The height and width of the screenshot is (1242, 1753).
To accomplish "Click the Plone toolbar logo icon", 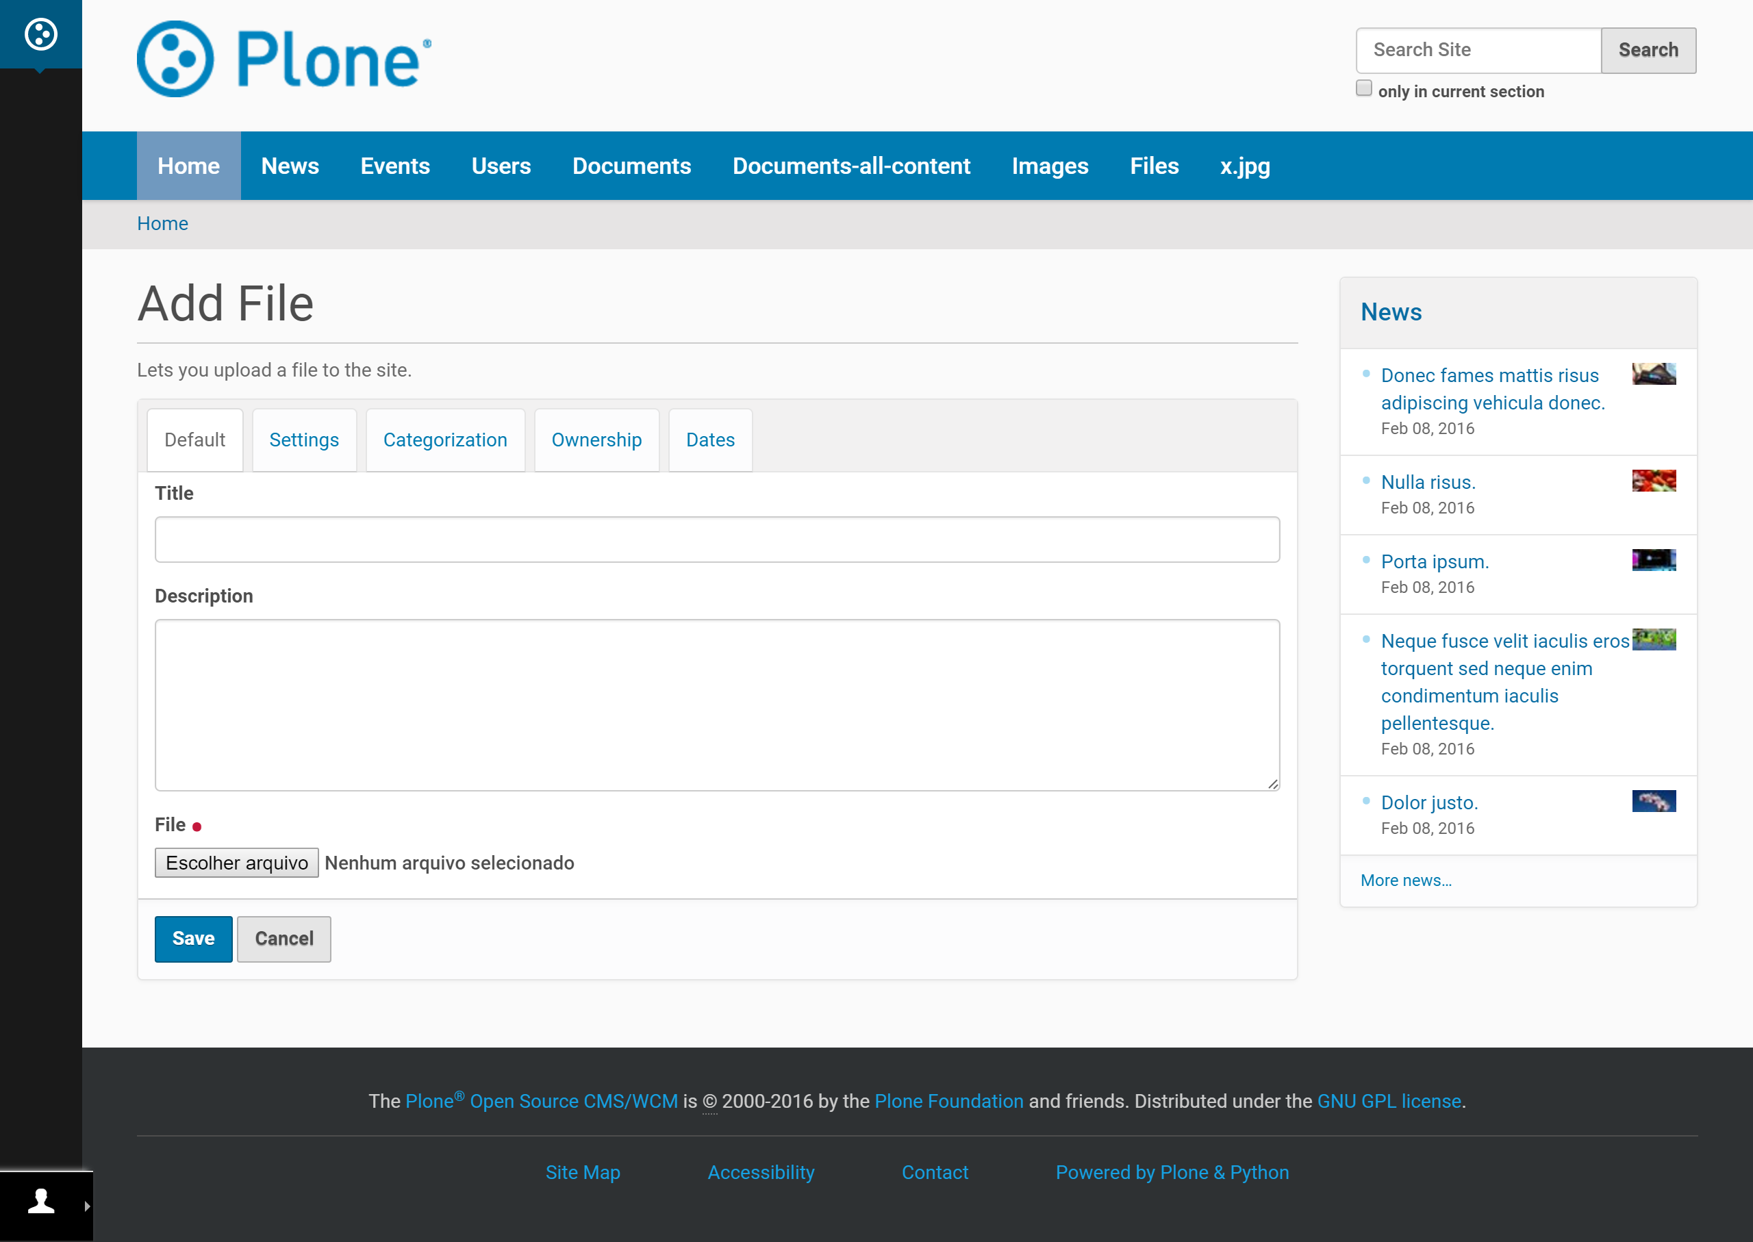I will coord(40,34).
